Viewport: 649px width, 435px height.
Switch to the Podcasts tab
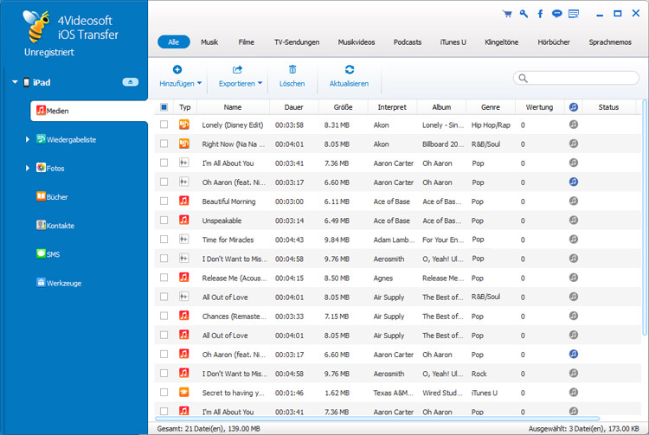407,42
